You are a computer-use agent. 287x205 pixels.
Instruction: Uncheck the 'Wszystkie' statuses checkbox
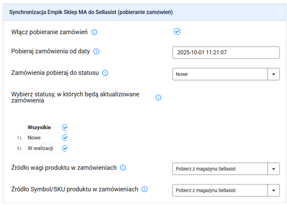click(x=65, y=127)
